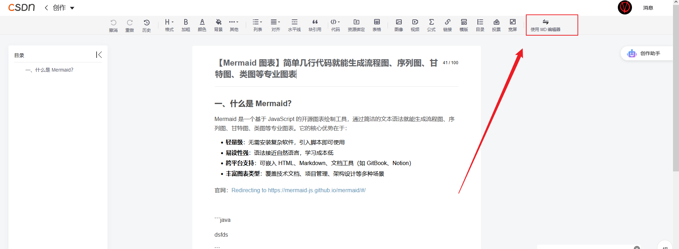Toggle bold (加粗) formatting

(x=186, y=25)
